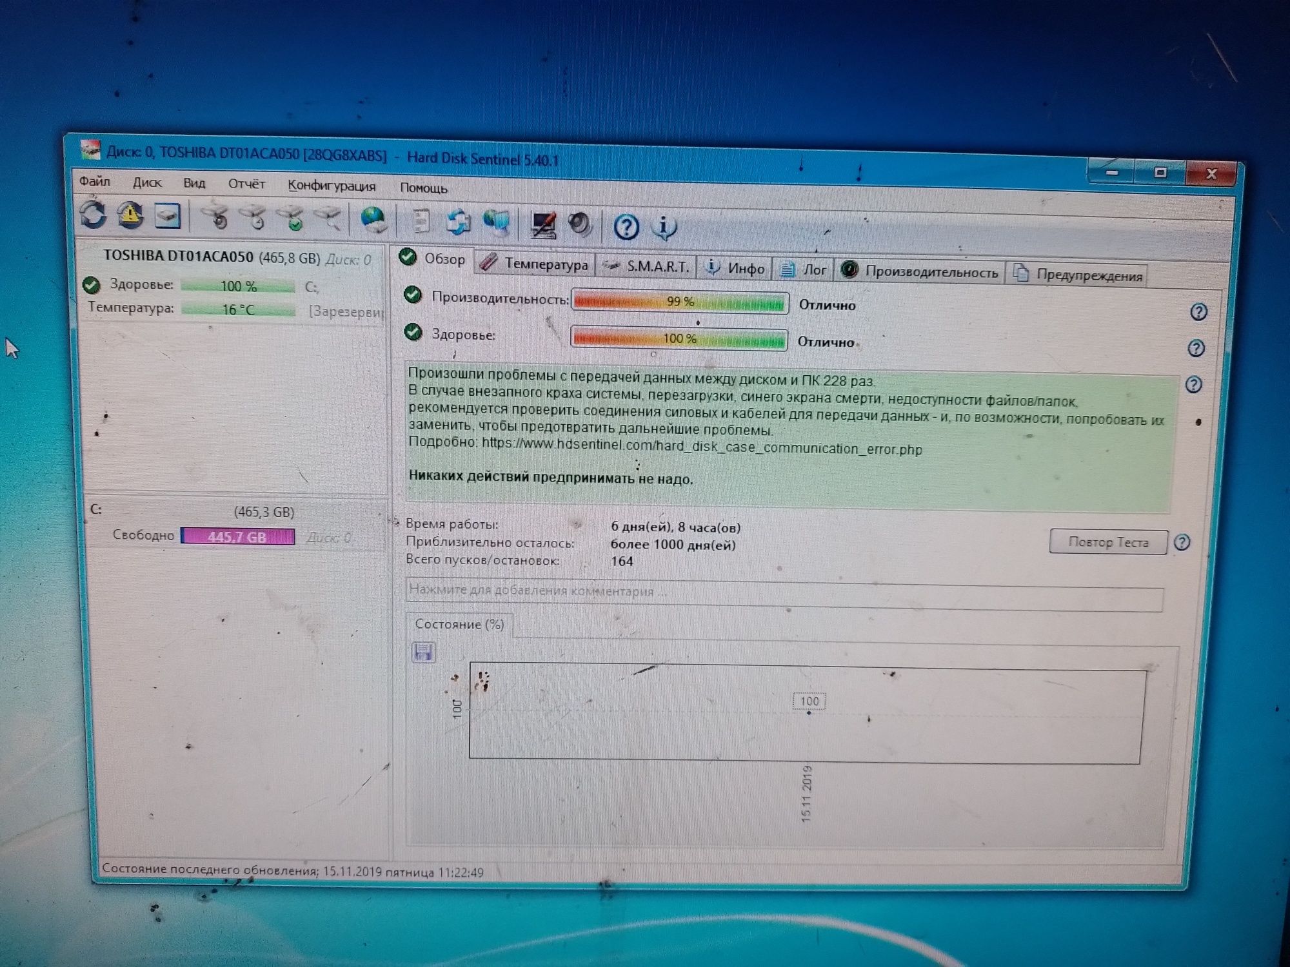
Task: Maximize the Hard Disk Sentinel window
Action: (1160, 173)
